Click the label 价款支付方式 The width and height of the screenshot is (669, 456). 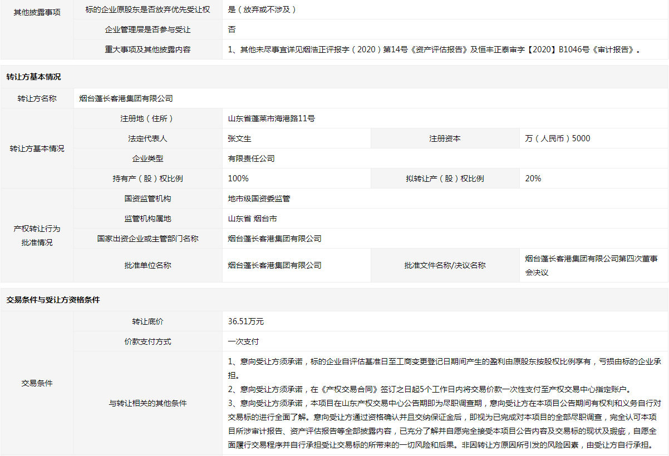pyautogui.click(x=147, y=341)
